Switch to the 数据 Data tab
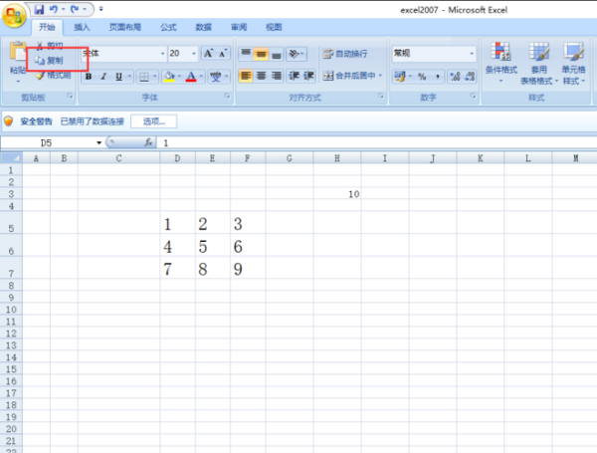Viewport: 597px width, 453px height. (203, 27)
